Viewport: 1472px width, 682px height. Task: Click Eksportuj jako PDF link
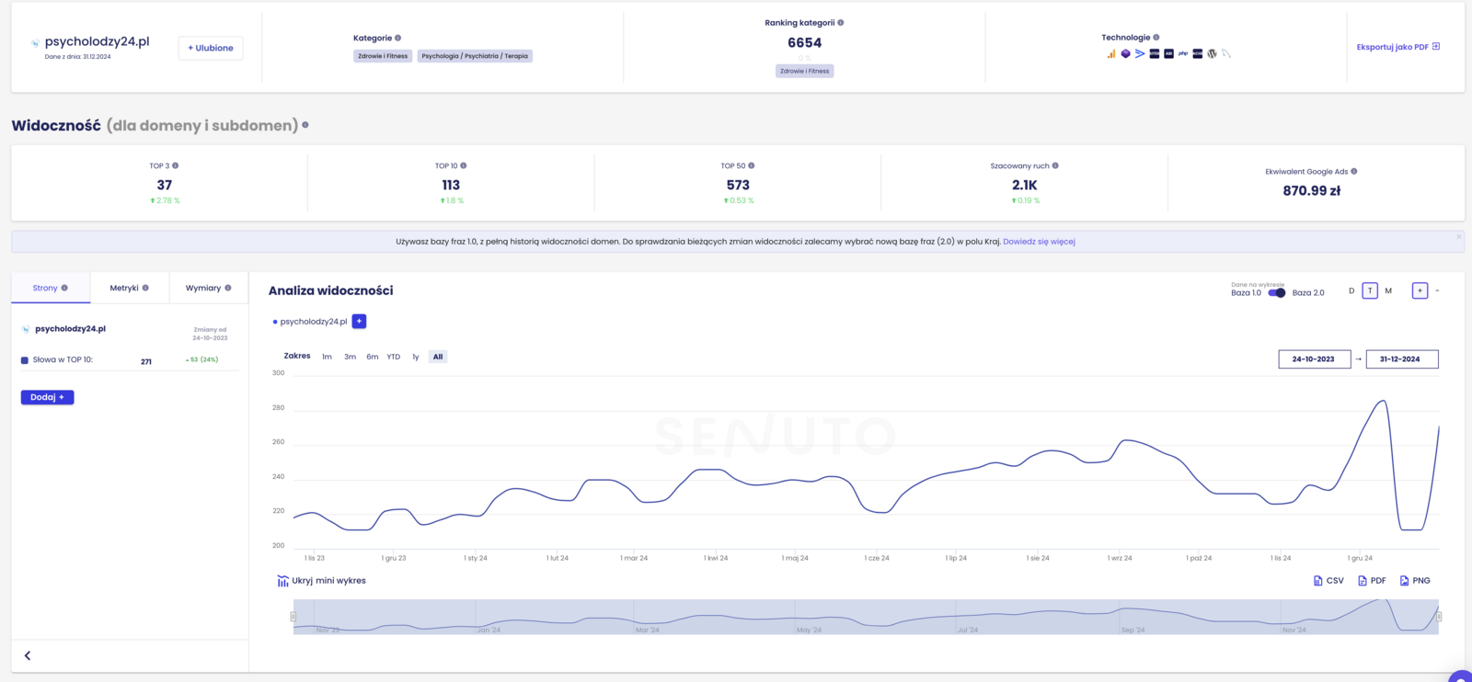1398,47
